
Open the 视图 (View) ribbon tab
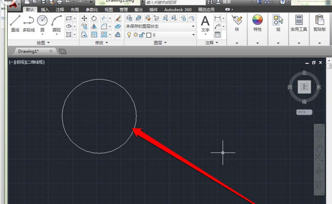[109, 9]
